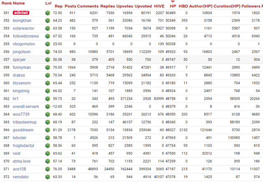Sort by Posts column header
263x182 pixels.
pyautogui.click(x=70, y=6)
